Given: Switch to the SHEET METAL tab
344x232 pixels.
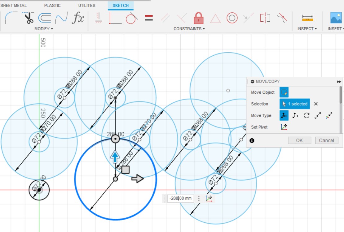Looking at the screenshot, I should point(13,6).
